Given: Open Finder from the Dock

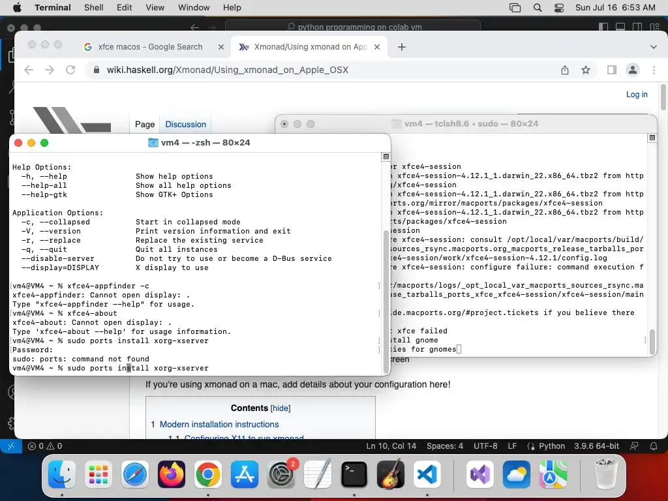Looking at the screenshot, I should tap(62, 474).
